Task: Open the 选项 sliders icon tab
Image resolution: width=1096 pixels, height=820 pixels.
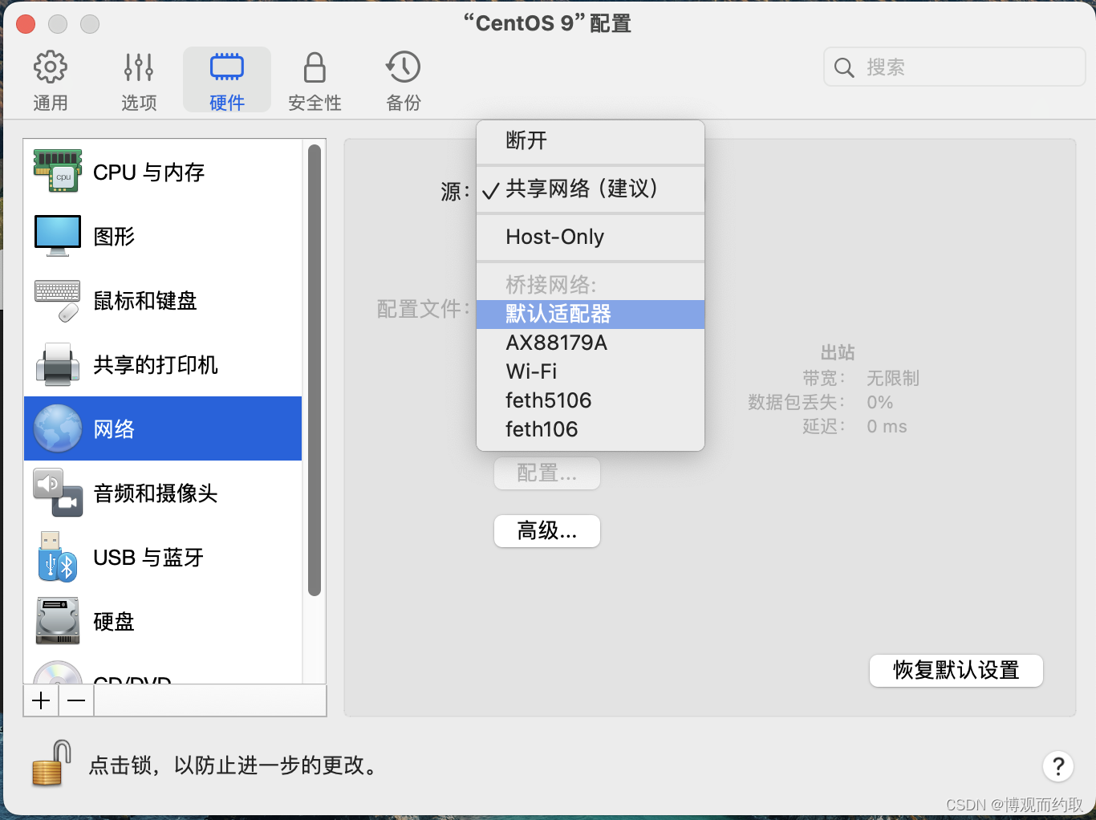Action: [139, 67]
